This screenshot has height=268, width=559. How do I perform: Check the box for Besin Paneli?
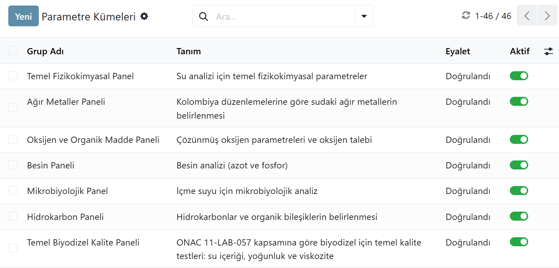tap(13, 165)
